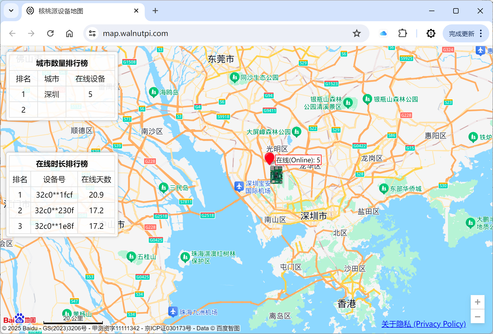
Task: Open the browser three-dot menu
Action: pyautogui.click(x=481, y=33)
